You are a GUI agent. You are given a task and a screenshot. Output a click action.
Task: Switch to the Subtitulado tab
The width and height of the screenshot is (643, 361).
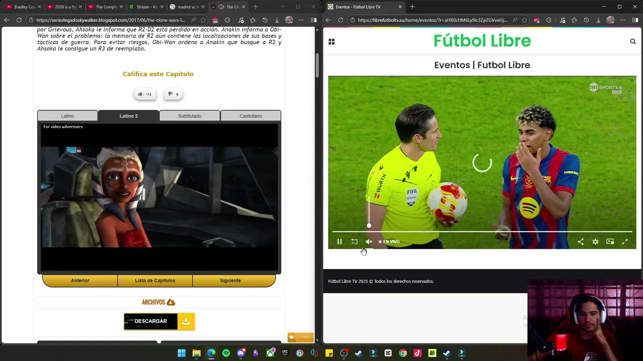(x=189, y=116)
